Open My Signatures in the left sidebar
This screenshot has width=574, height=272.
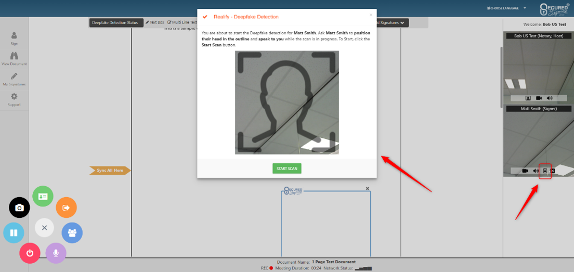pyautogui.click(x=14, y=79)
